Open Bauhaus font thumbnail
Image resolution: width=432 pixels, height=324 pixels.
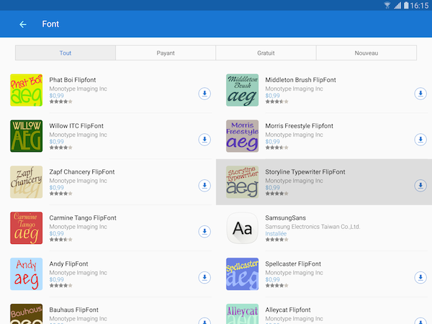(27, 314)
